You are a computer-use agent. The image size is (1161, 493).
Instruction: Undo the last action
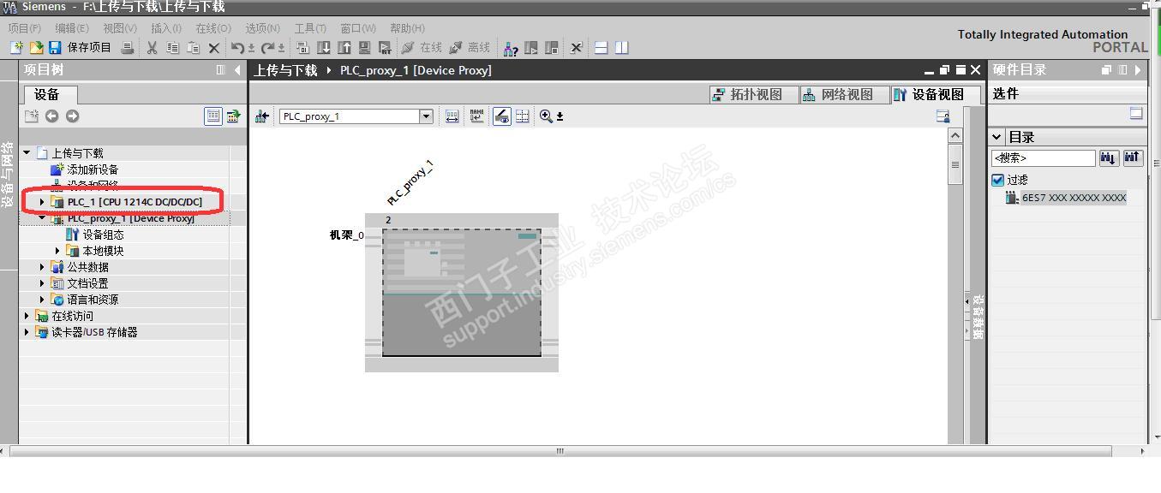[238, 48]
